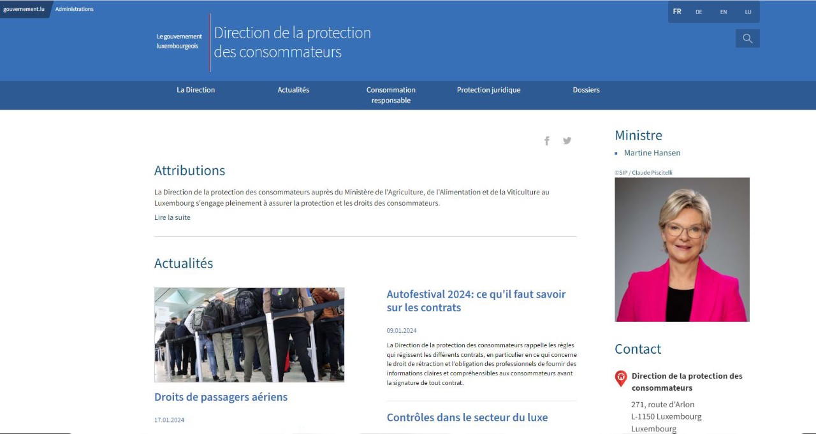Click the date 17.01.2024
This screenshot has width=816, height=434.
coord(169,420)
